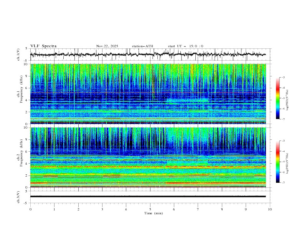The width and height of the screenshot is (304, 235).
Task: Click the ch.1 frequency axis "8" tick
Action: click(x=26, y=76)
